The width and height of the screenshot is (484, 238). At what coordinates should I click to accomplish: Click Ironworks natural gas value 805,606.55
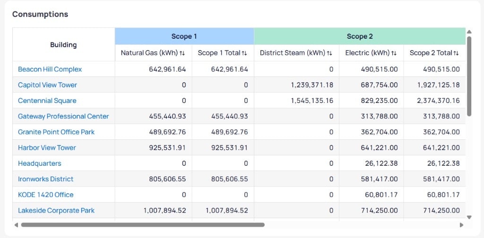pyautogui.click(x=168, y=179)
